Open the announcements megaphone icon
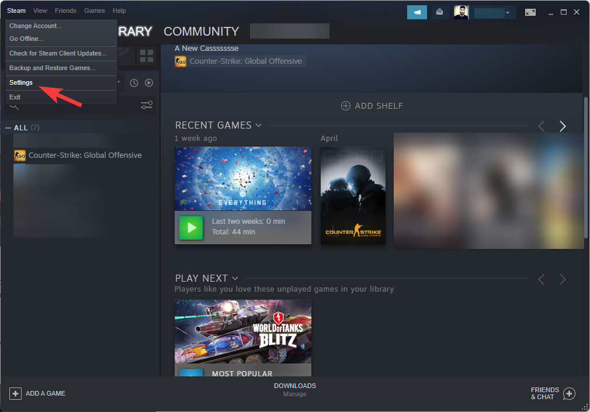Viewport: 590px width, 412px height. pos(417,12)
